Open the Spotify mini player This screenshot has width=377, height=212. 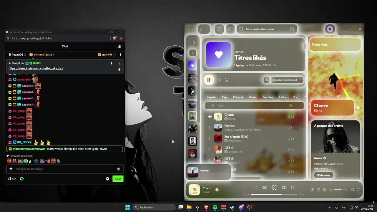(x=353, y=190)
